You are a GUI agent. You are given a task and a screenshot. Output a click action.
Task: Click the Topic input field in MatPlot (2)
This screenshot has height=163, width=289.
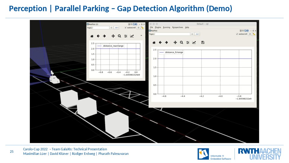(101, 28)
